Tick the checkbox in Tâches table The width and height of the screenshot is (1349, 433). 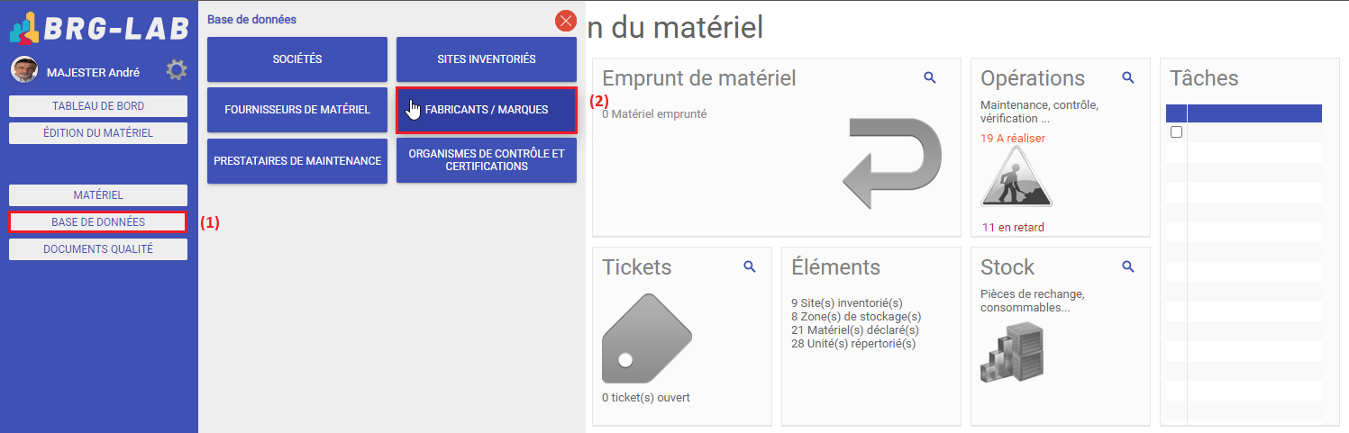(x=1176, y=132)
